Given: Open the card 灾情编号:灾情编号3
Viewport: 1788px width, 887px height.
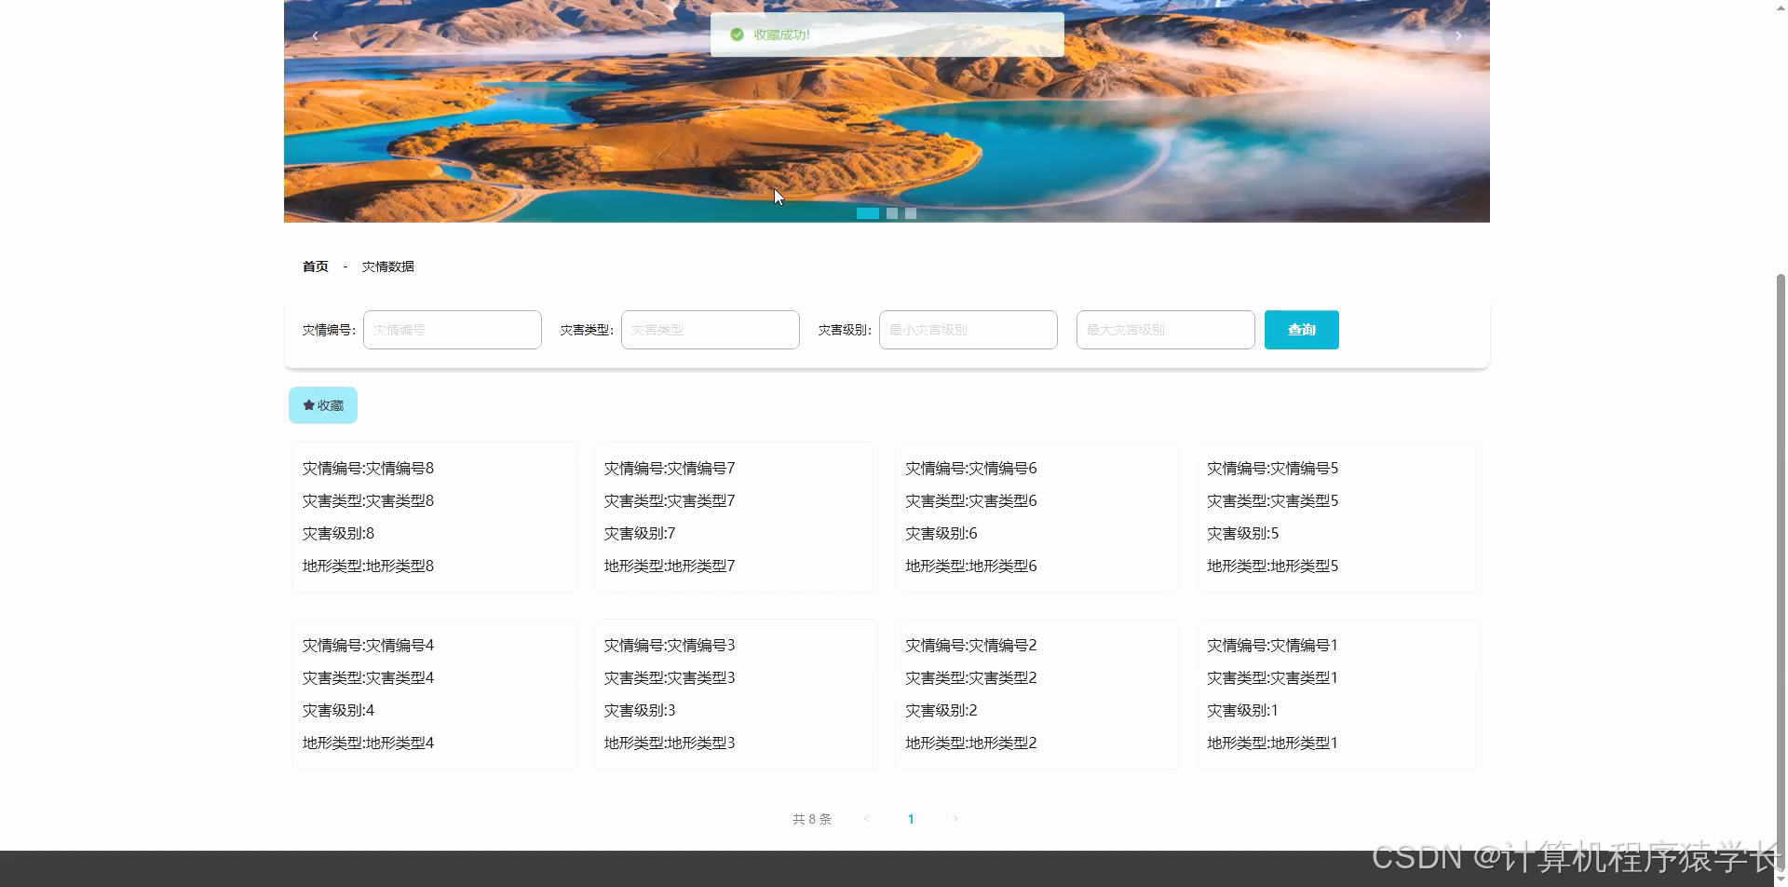Looking at the screenshot, I should (736, 694).
